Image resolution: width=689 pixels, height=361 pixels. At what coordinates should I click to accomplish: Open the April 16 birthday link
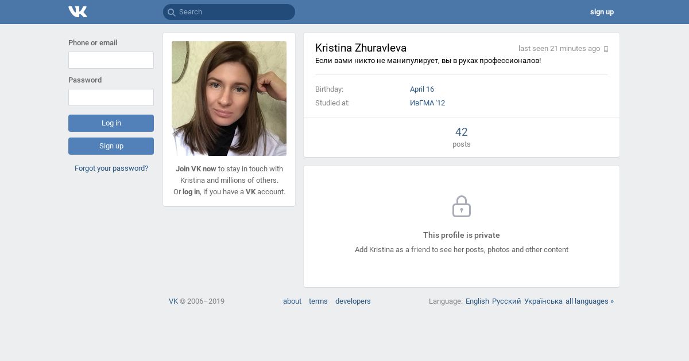point(422,89)
